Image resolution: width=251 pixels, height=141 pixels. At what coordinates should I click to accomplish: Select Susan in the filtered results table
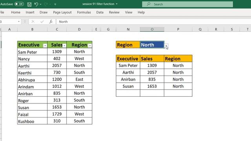(128, 86)
